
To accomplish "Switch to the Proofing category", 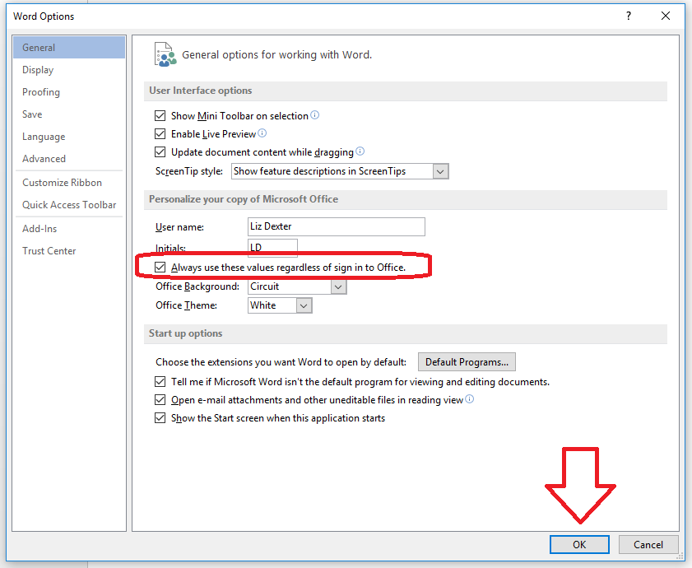I will point(41,92).
